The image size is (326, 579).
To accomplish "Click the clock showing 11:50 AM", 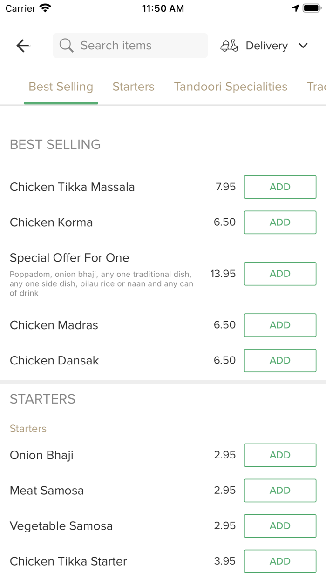I will [x=163, y=7].
